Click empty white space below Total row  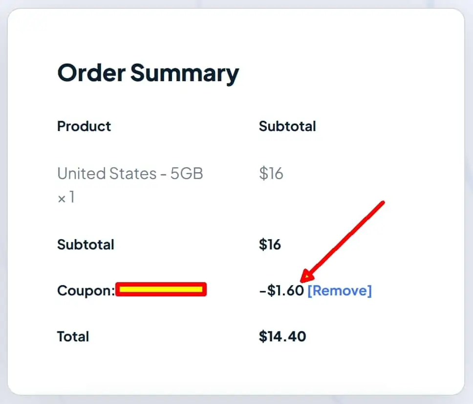[235, 369]
